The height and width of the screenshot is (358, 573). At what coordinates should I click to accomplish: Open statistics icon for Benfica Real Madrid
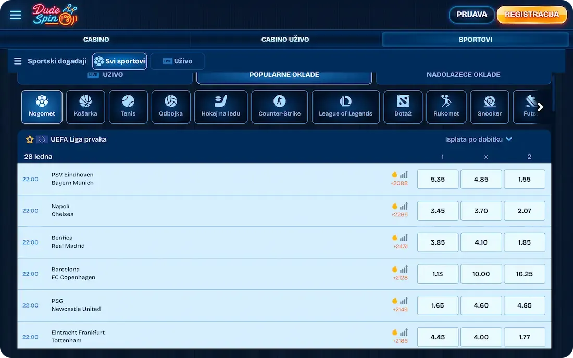coord(404,238)
